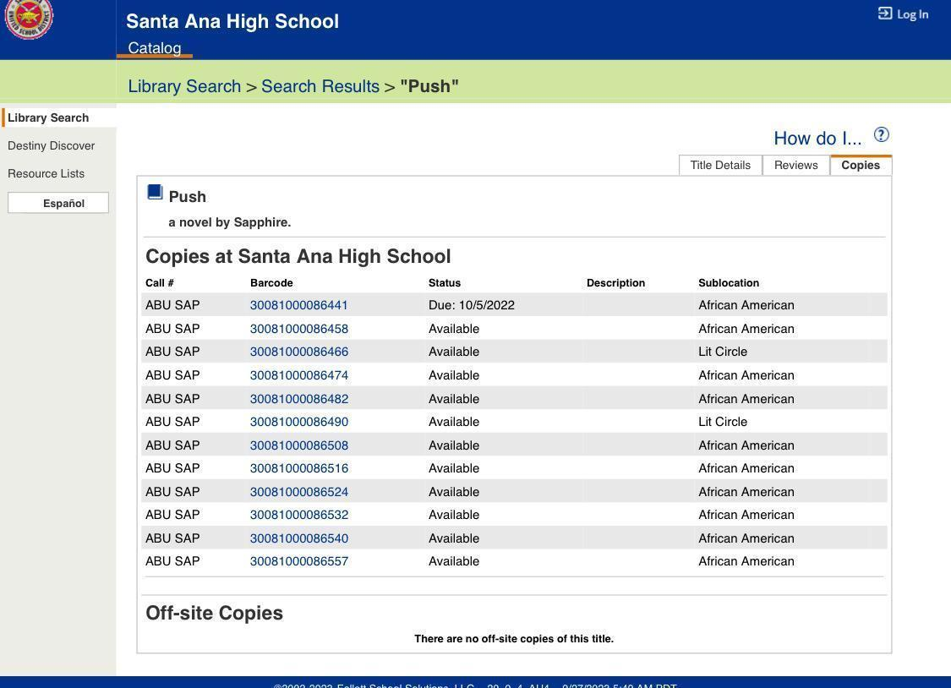Image resolution: width=951 pixels, height=688 pixels.
Task: Open the Catalog tab
Action: tap(155, 48)
